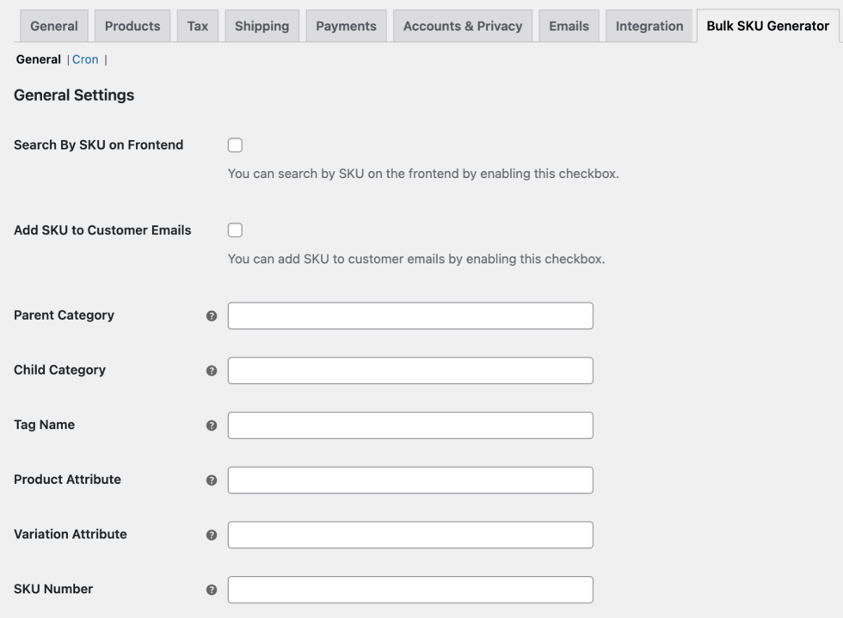Select the Integration tab
843x618 pixels.
click(x=649, y=26)
